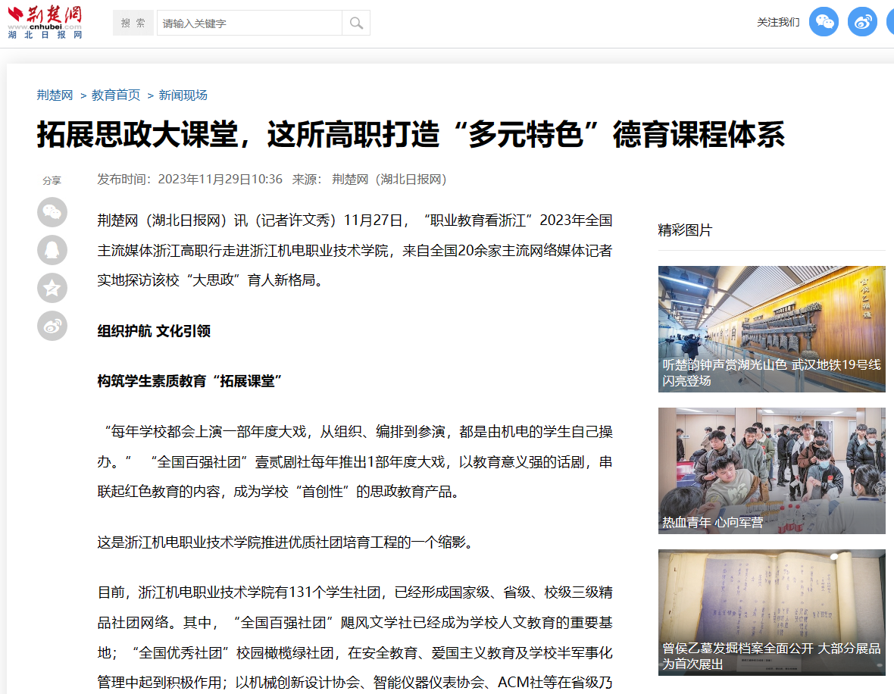
Task: Share article via gray Weibo sidebar icon
Action: [x=52, y=326]
